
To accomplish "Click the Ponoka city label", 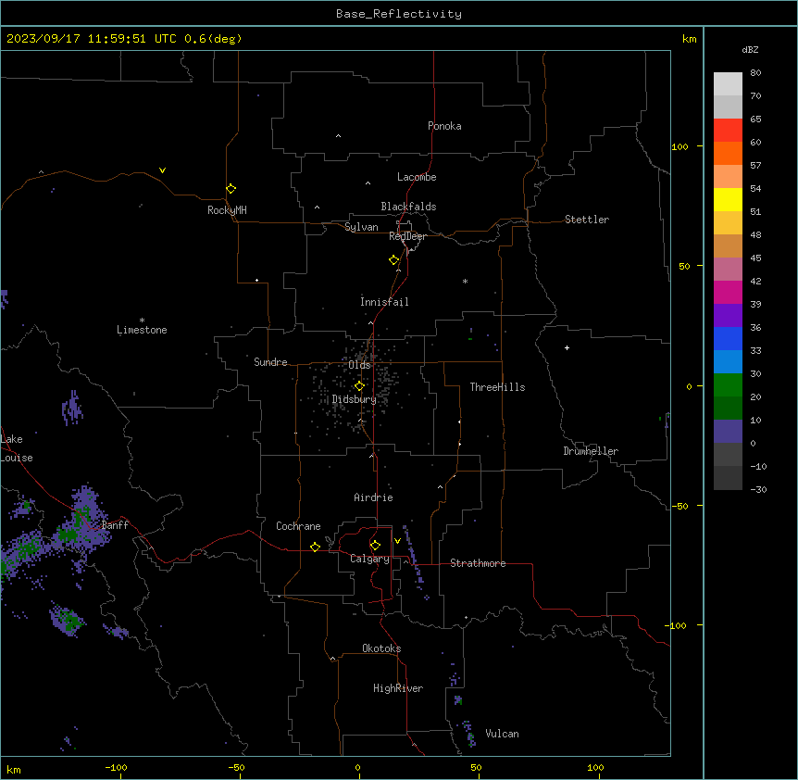I will pyautogui.click(x=444, y=126).
